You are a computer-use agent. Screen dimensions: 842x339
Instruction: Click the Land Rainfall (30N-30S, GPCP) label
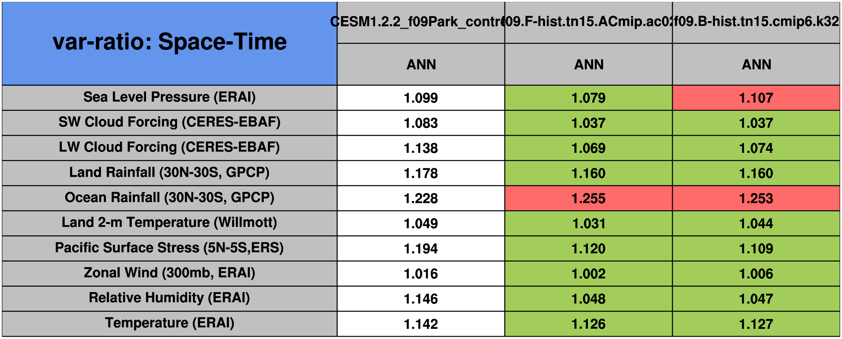pos(170,173)
